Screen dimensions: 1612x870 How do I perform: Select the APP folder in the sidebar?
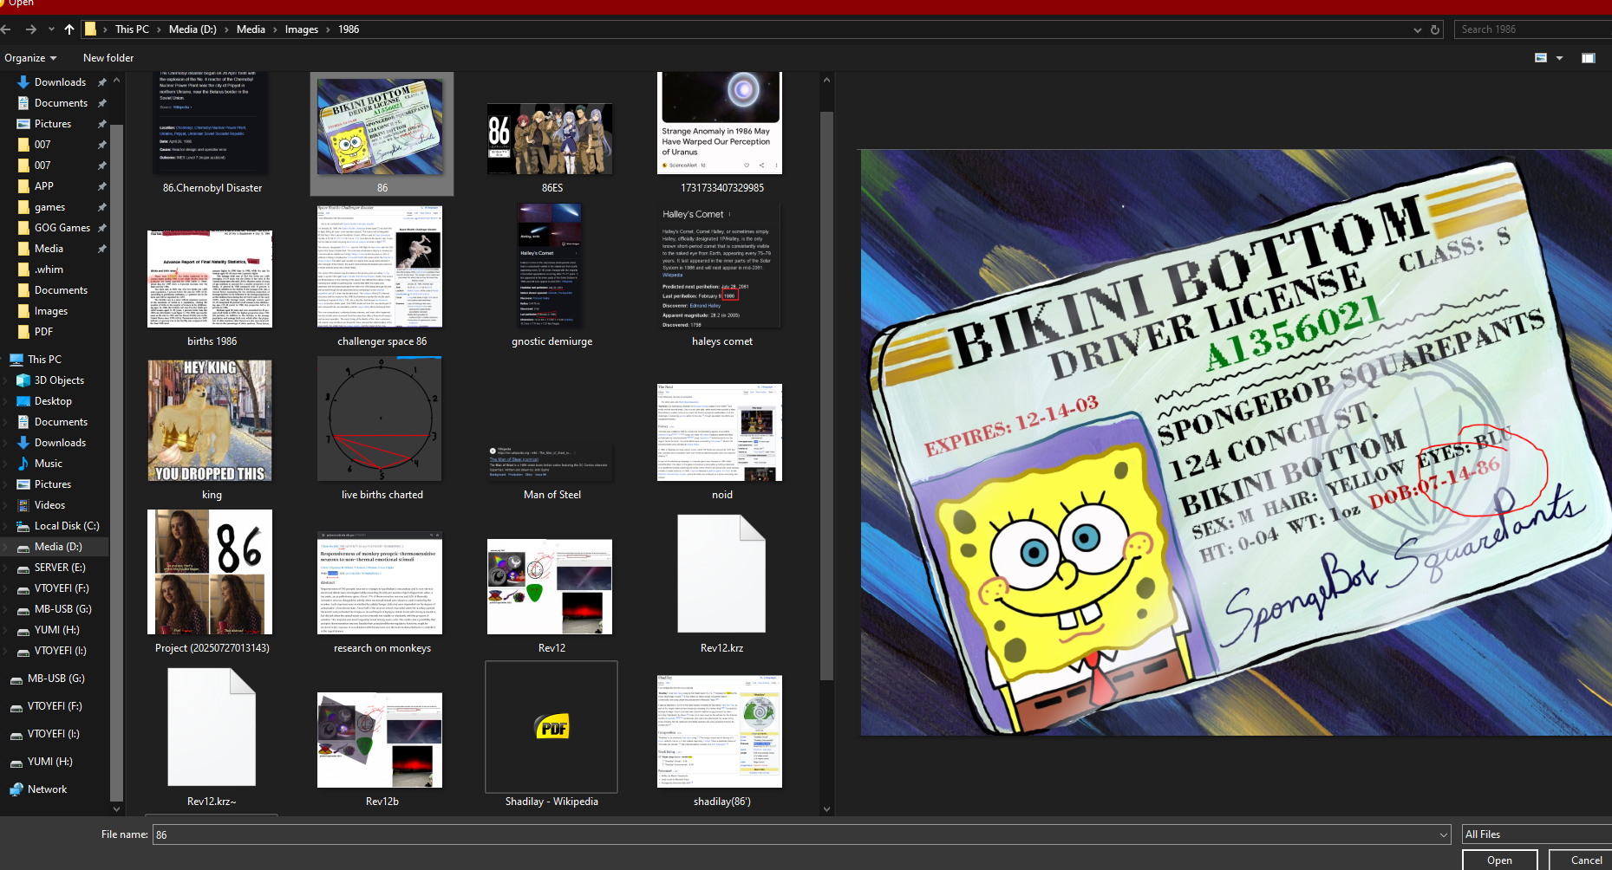tap(44, 186)
